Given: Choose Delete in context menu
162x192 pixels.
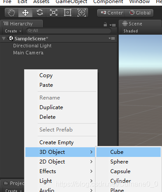Looking at the screenshot, I should tap(61, 117).
